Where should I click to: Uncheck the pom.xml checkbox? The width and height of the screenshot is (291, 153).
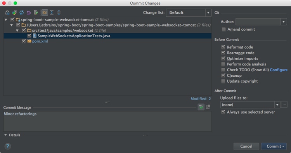click(24, 41)
